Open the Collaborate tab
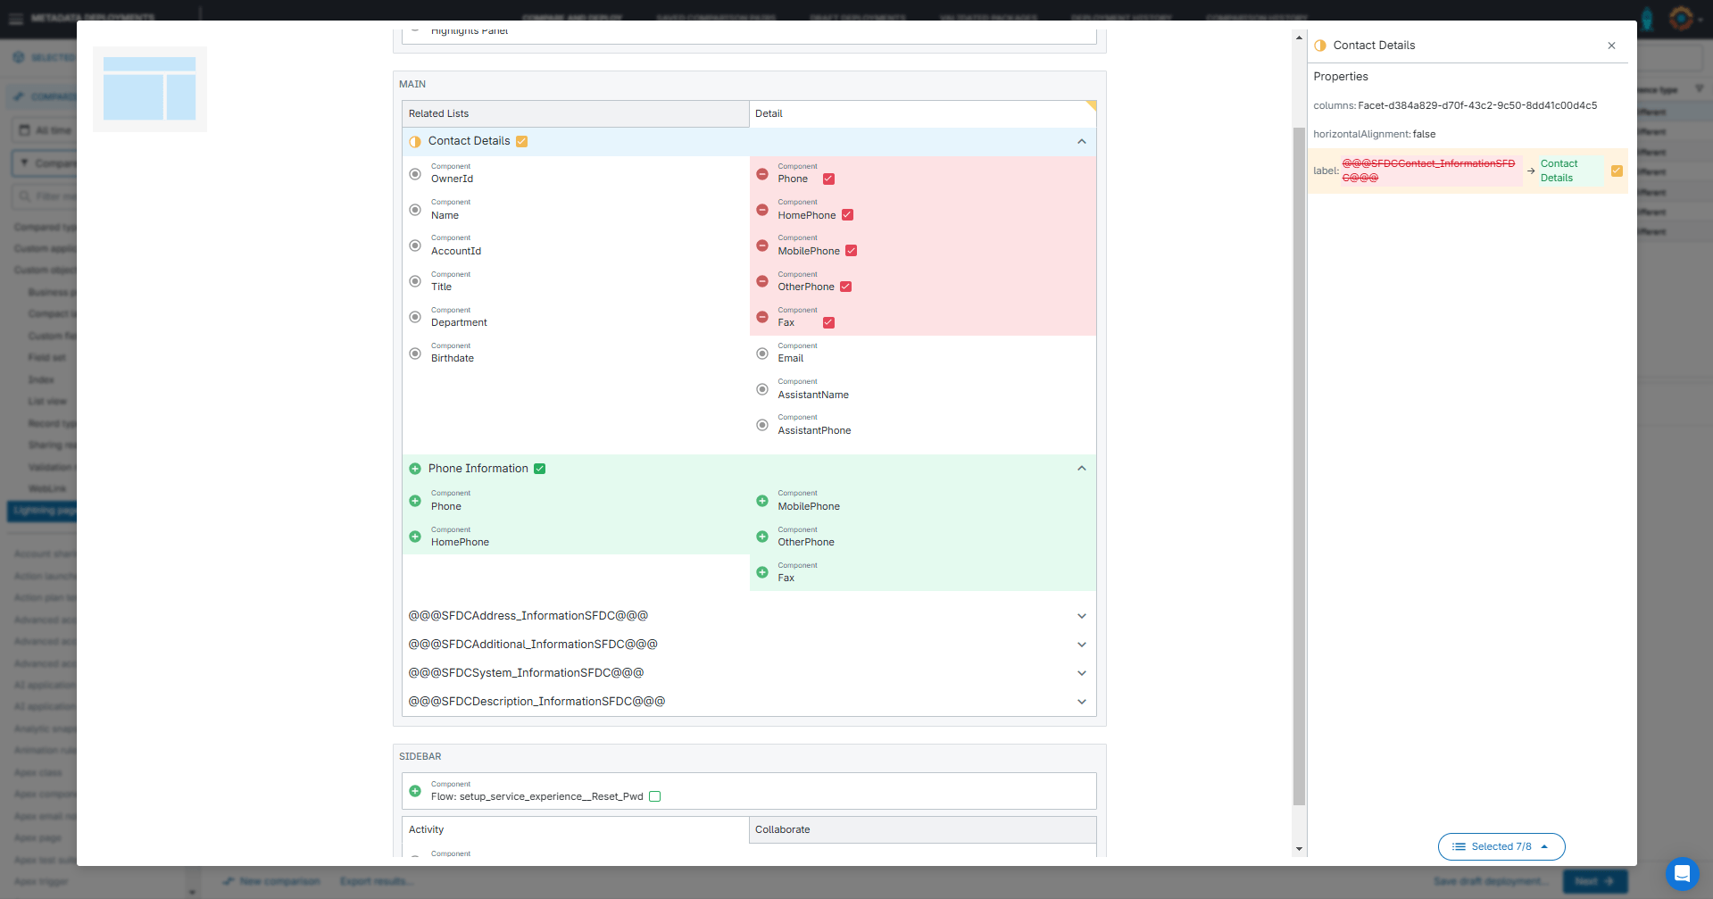This screenshot has width=1713, height=899. click(x=921, y=829)
